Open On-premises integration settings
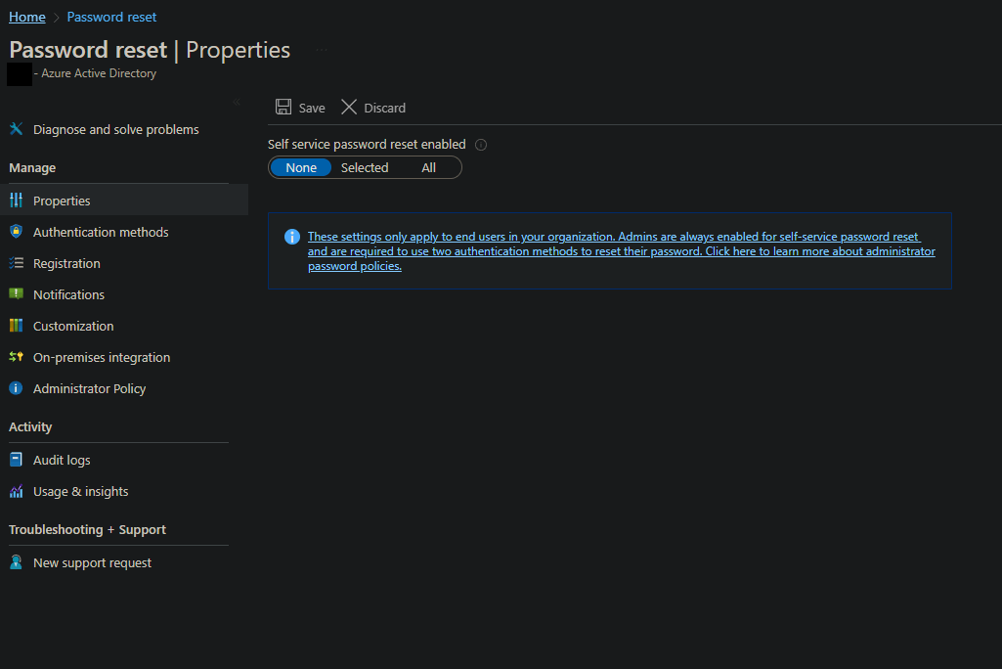Image resolution: width=1002 pixels, height=669 pixels. 101,357
